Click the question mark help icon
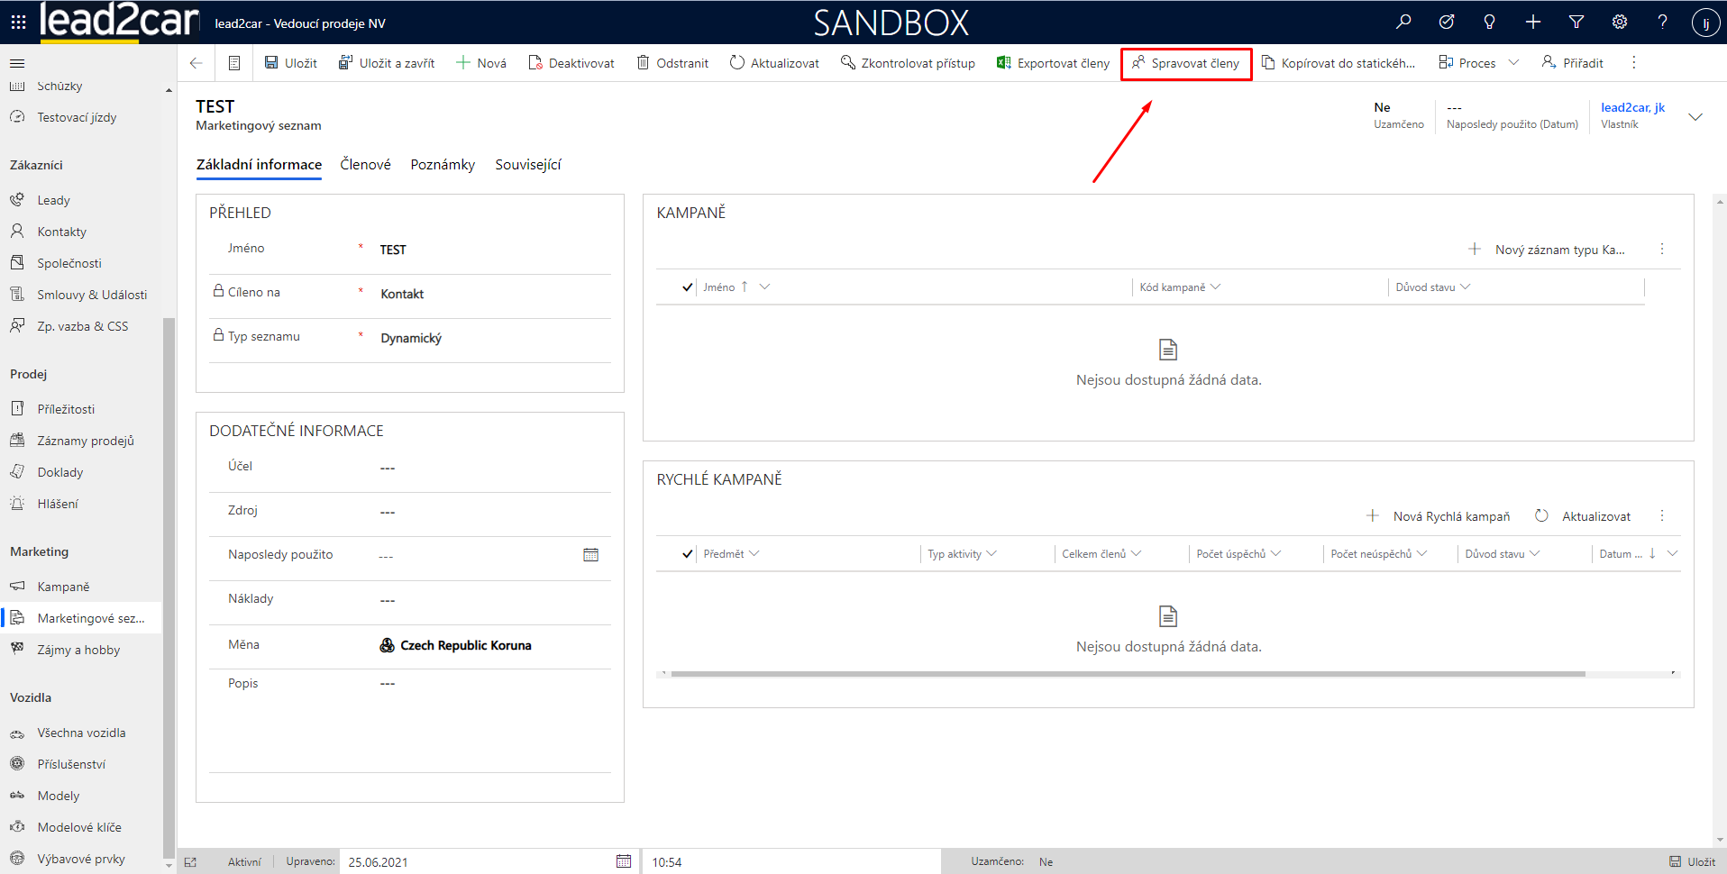 (1662, 22)
